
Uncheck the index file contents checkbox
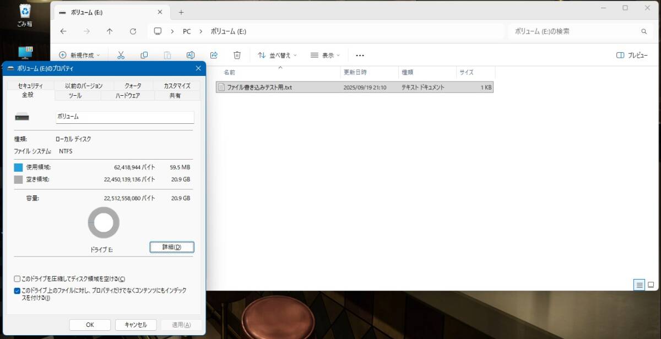pos(17,291)
